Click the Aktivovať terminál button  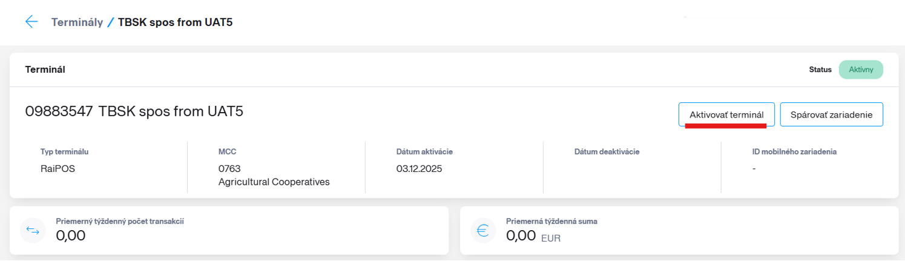[x=726, y=114]
